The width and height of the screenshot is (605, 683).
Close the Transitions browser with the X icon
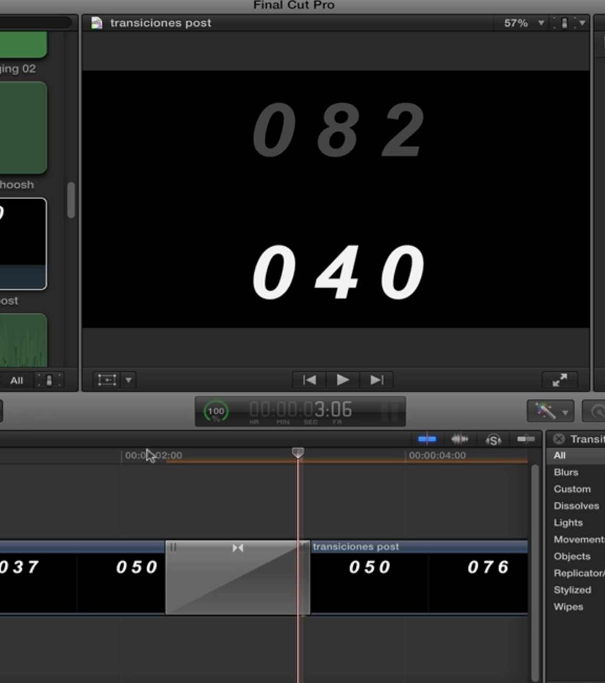point(559,439)
